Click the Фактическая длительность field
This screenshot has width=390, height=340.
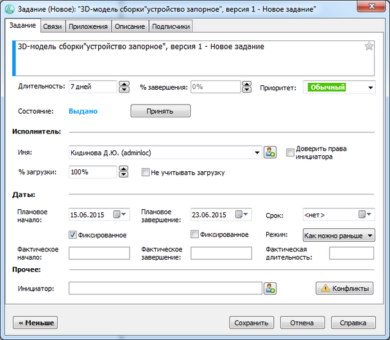point(352,253)
